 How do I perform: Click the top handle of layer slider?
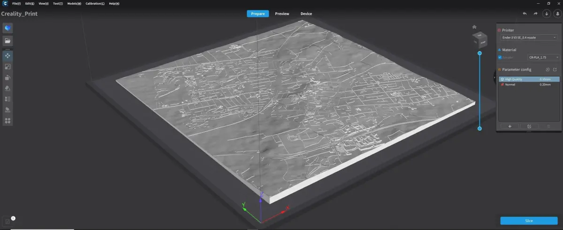point(479,54)
